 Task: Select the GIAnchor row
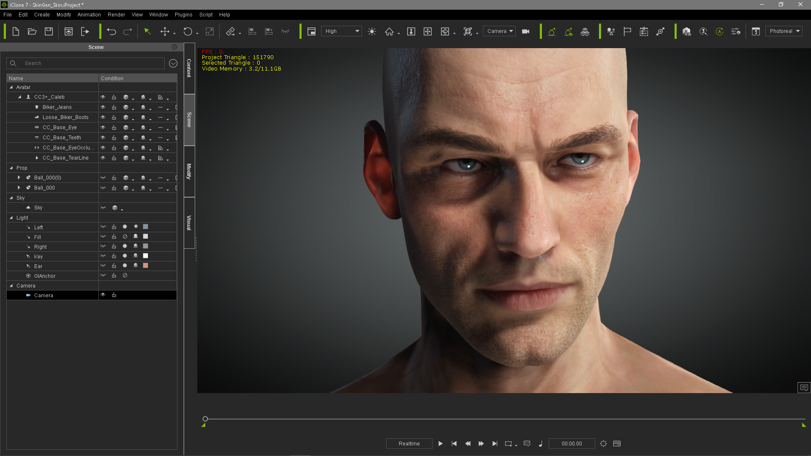pos(92,276)
